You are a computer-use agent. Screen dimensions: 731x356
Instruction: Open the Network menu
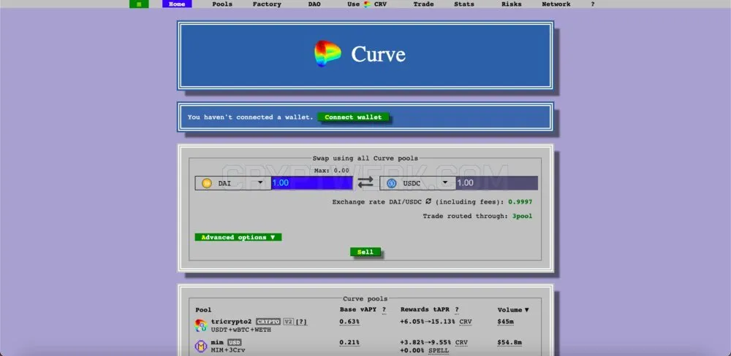click(556, 4)
